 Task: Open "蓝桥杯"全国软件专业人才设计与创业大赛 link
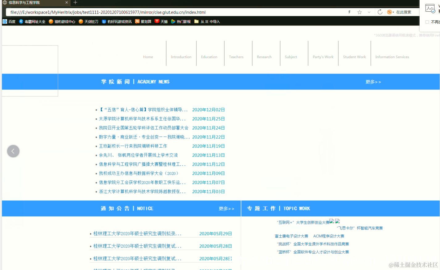[313, 252]
